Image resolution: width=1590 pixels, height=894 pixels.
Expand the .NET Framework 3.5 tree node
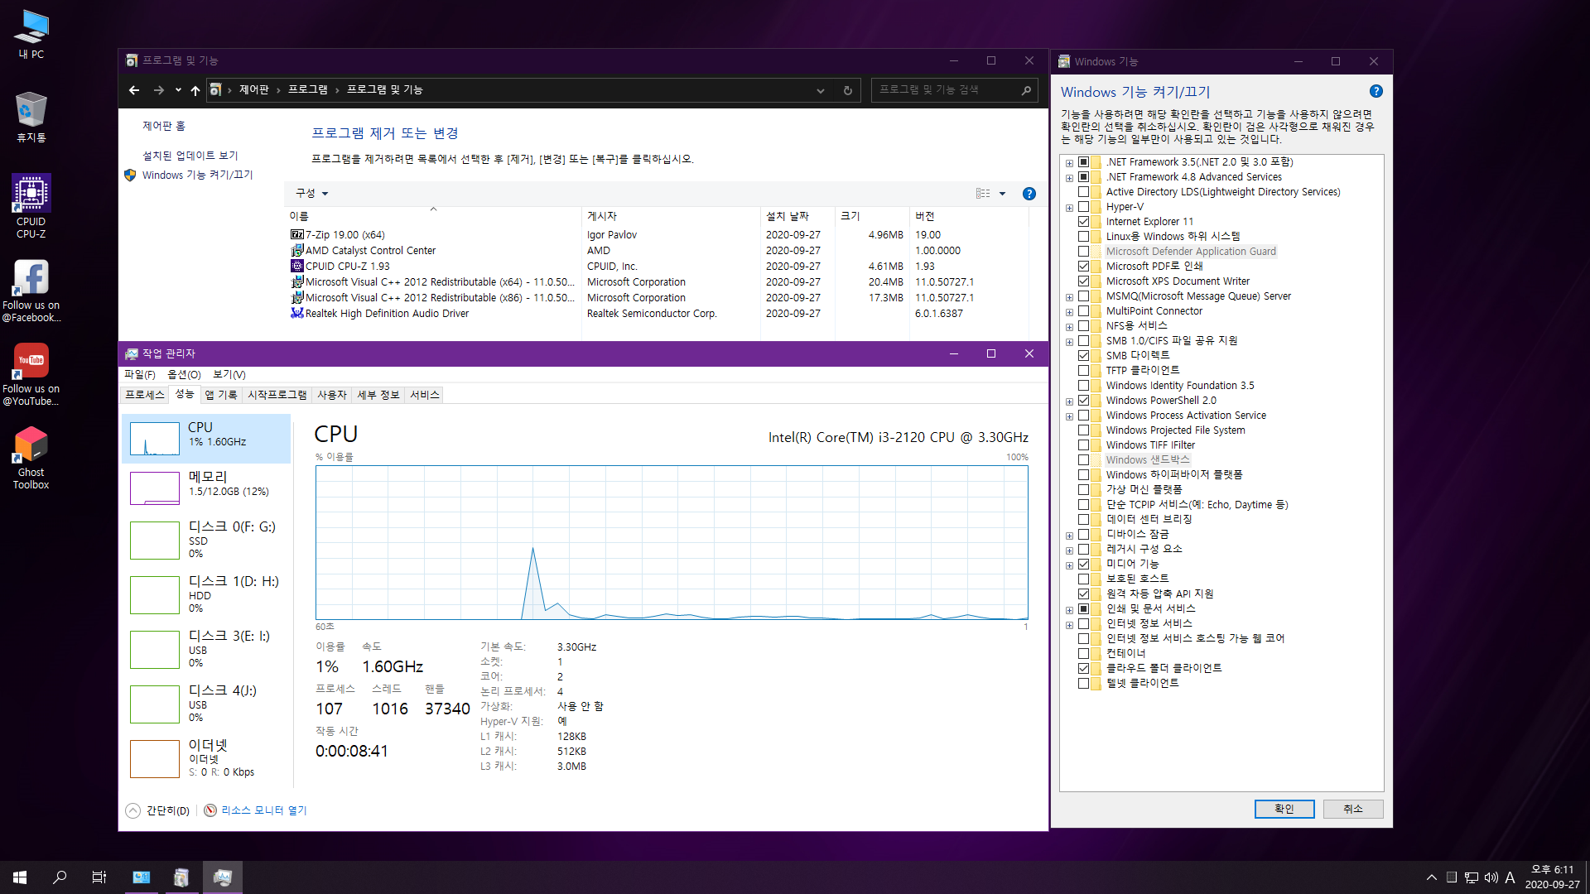pyautogui.click(x=1069, y=163)
